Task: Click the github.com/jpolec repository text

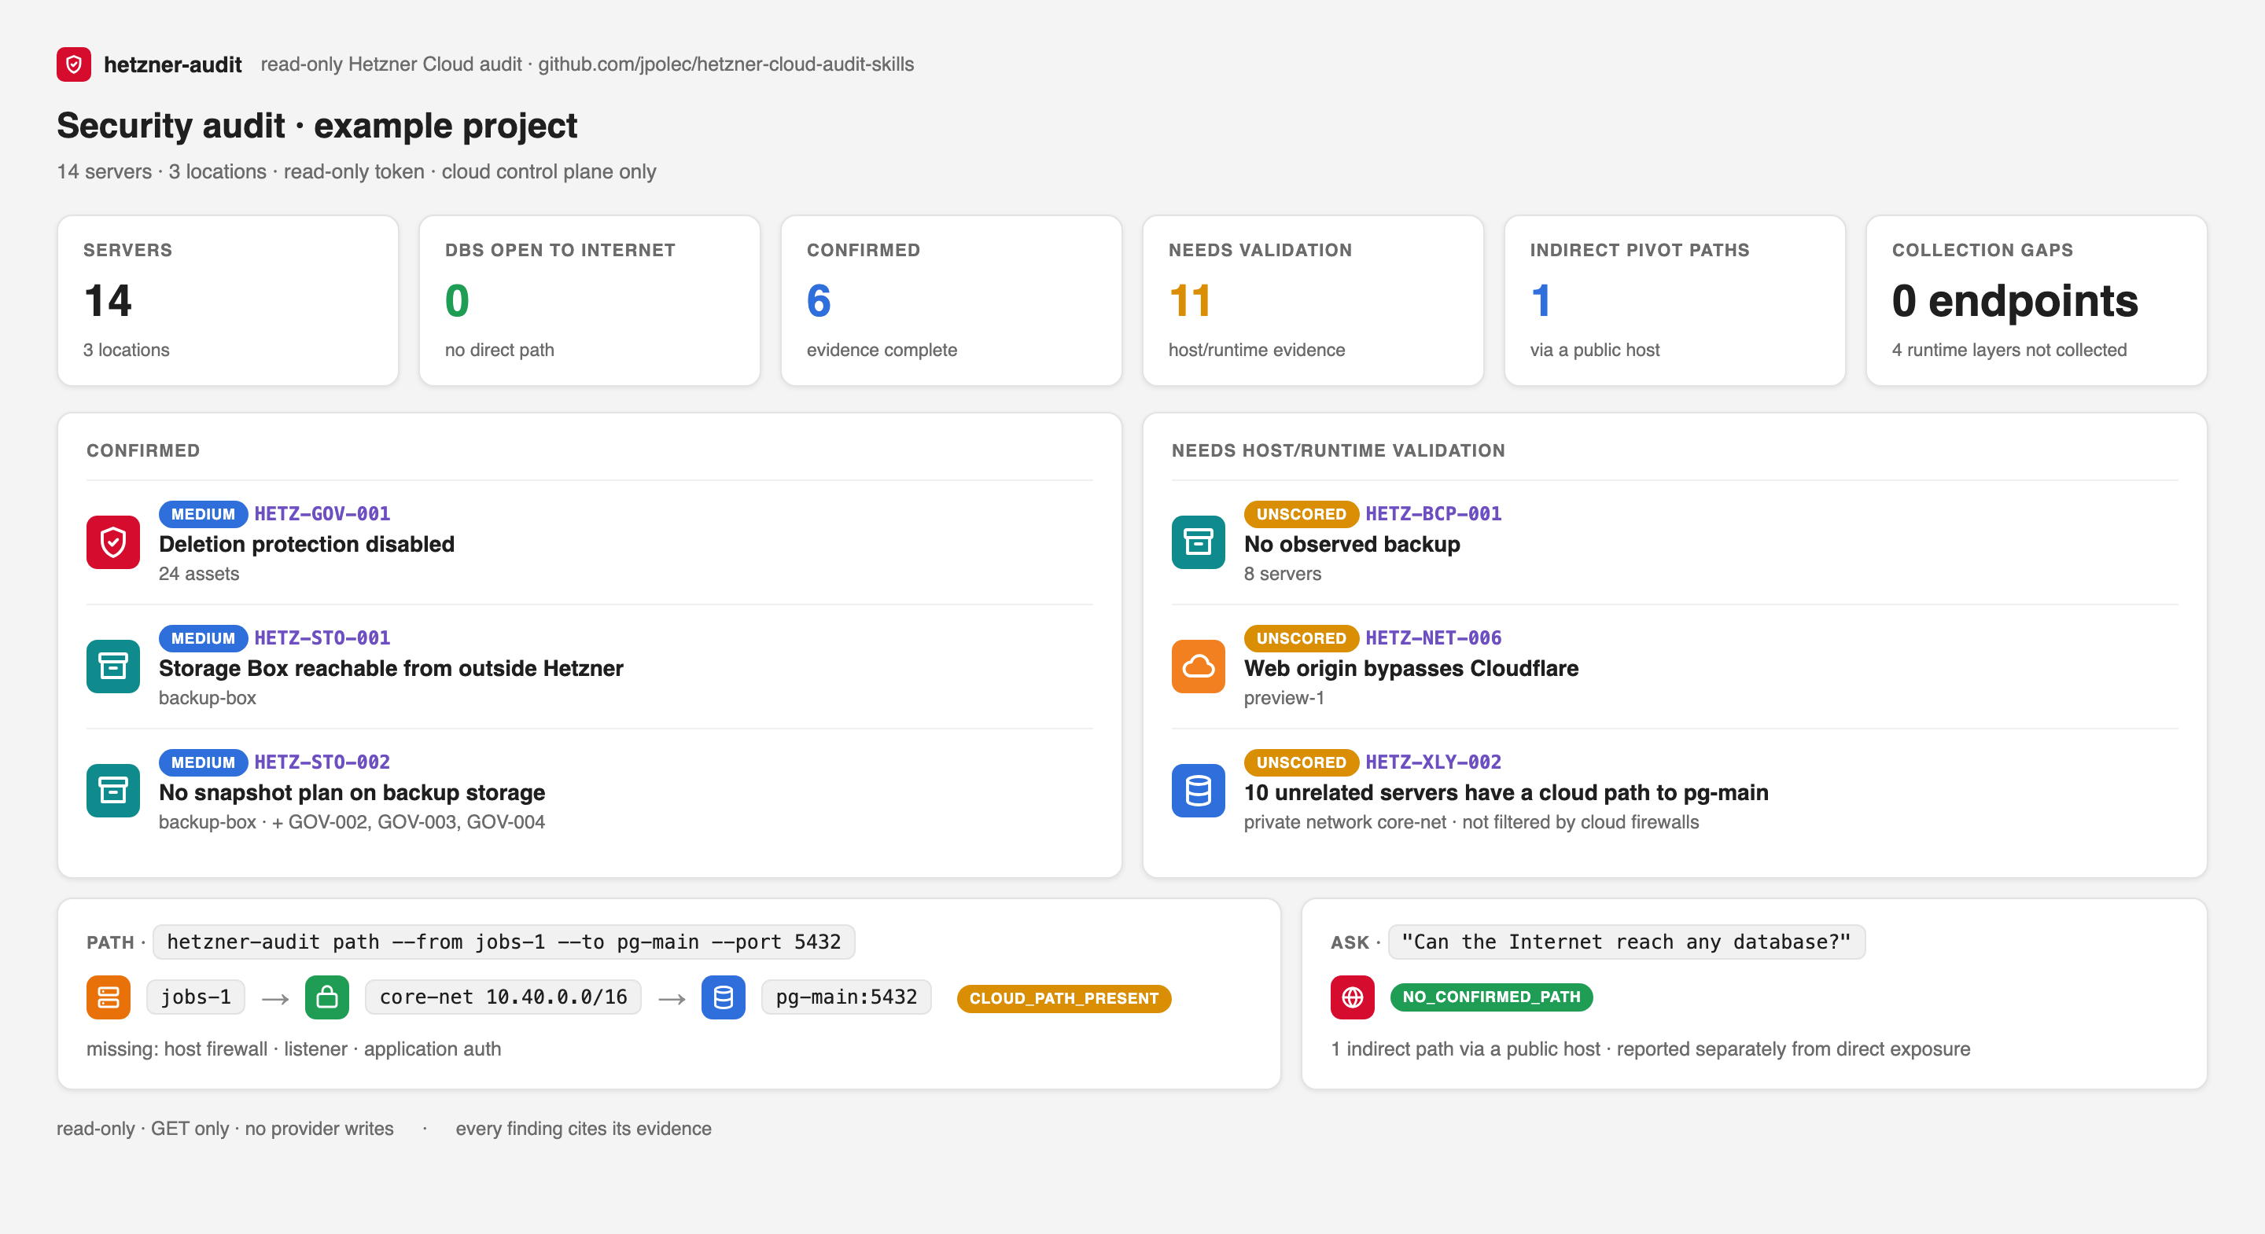Action: (x=725, y=64)
